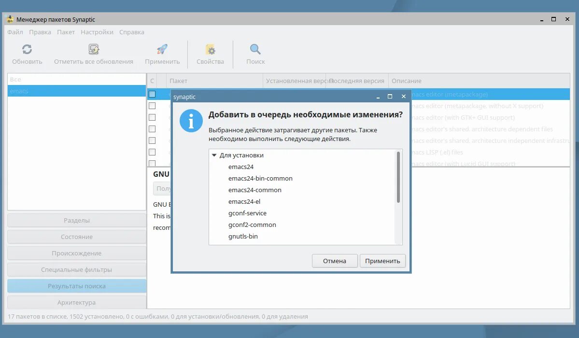The height and width of the screenshot is (338, 579).
Task: Select the Результаты поиска button
Action: click(x=77, y=286)
